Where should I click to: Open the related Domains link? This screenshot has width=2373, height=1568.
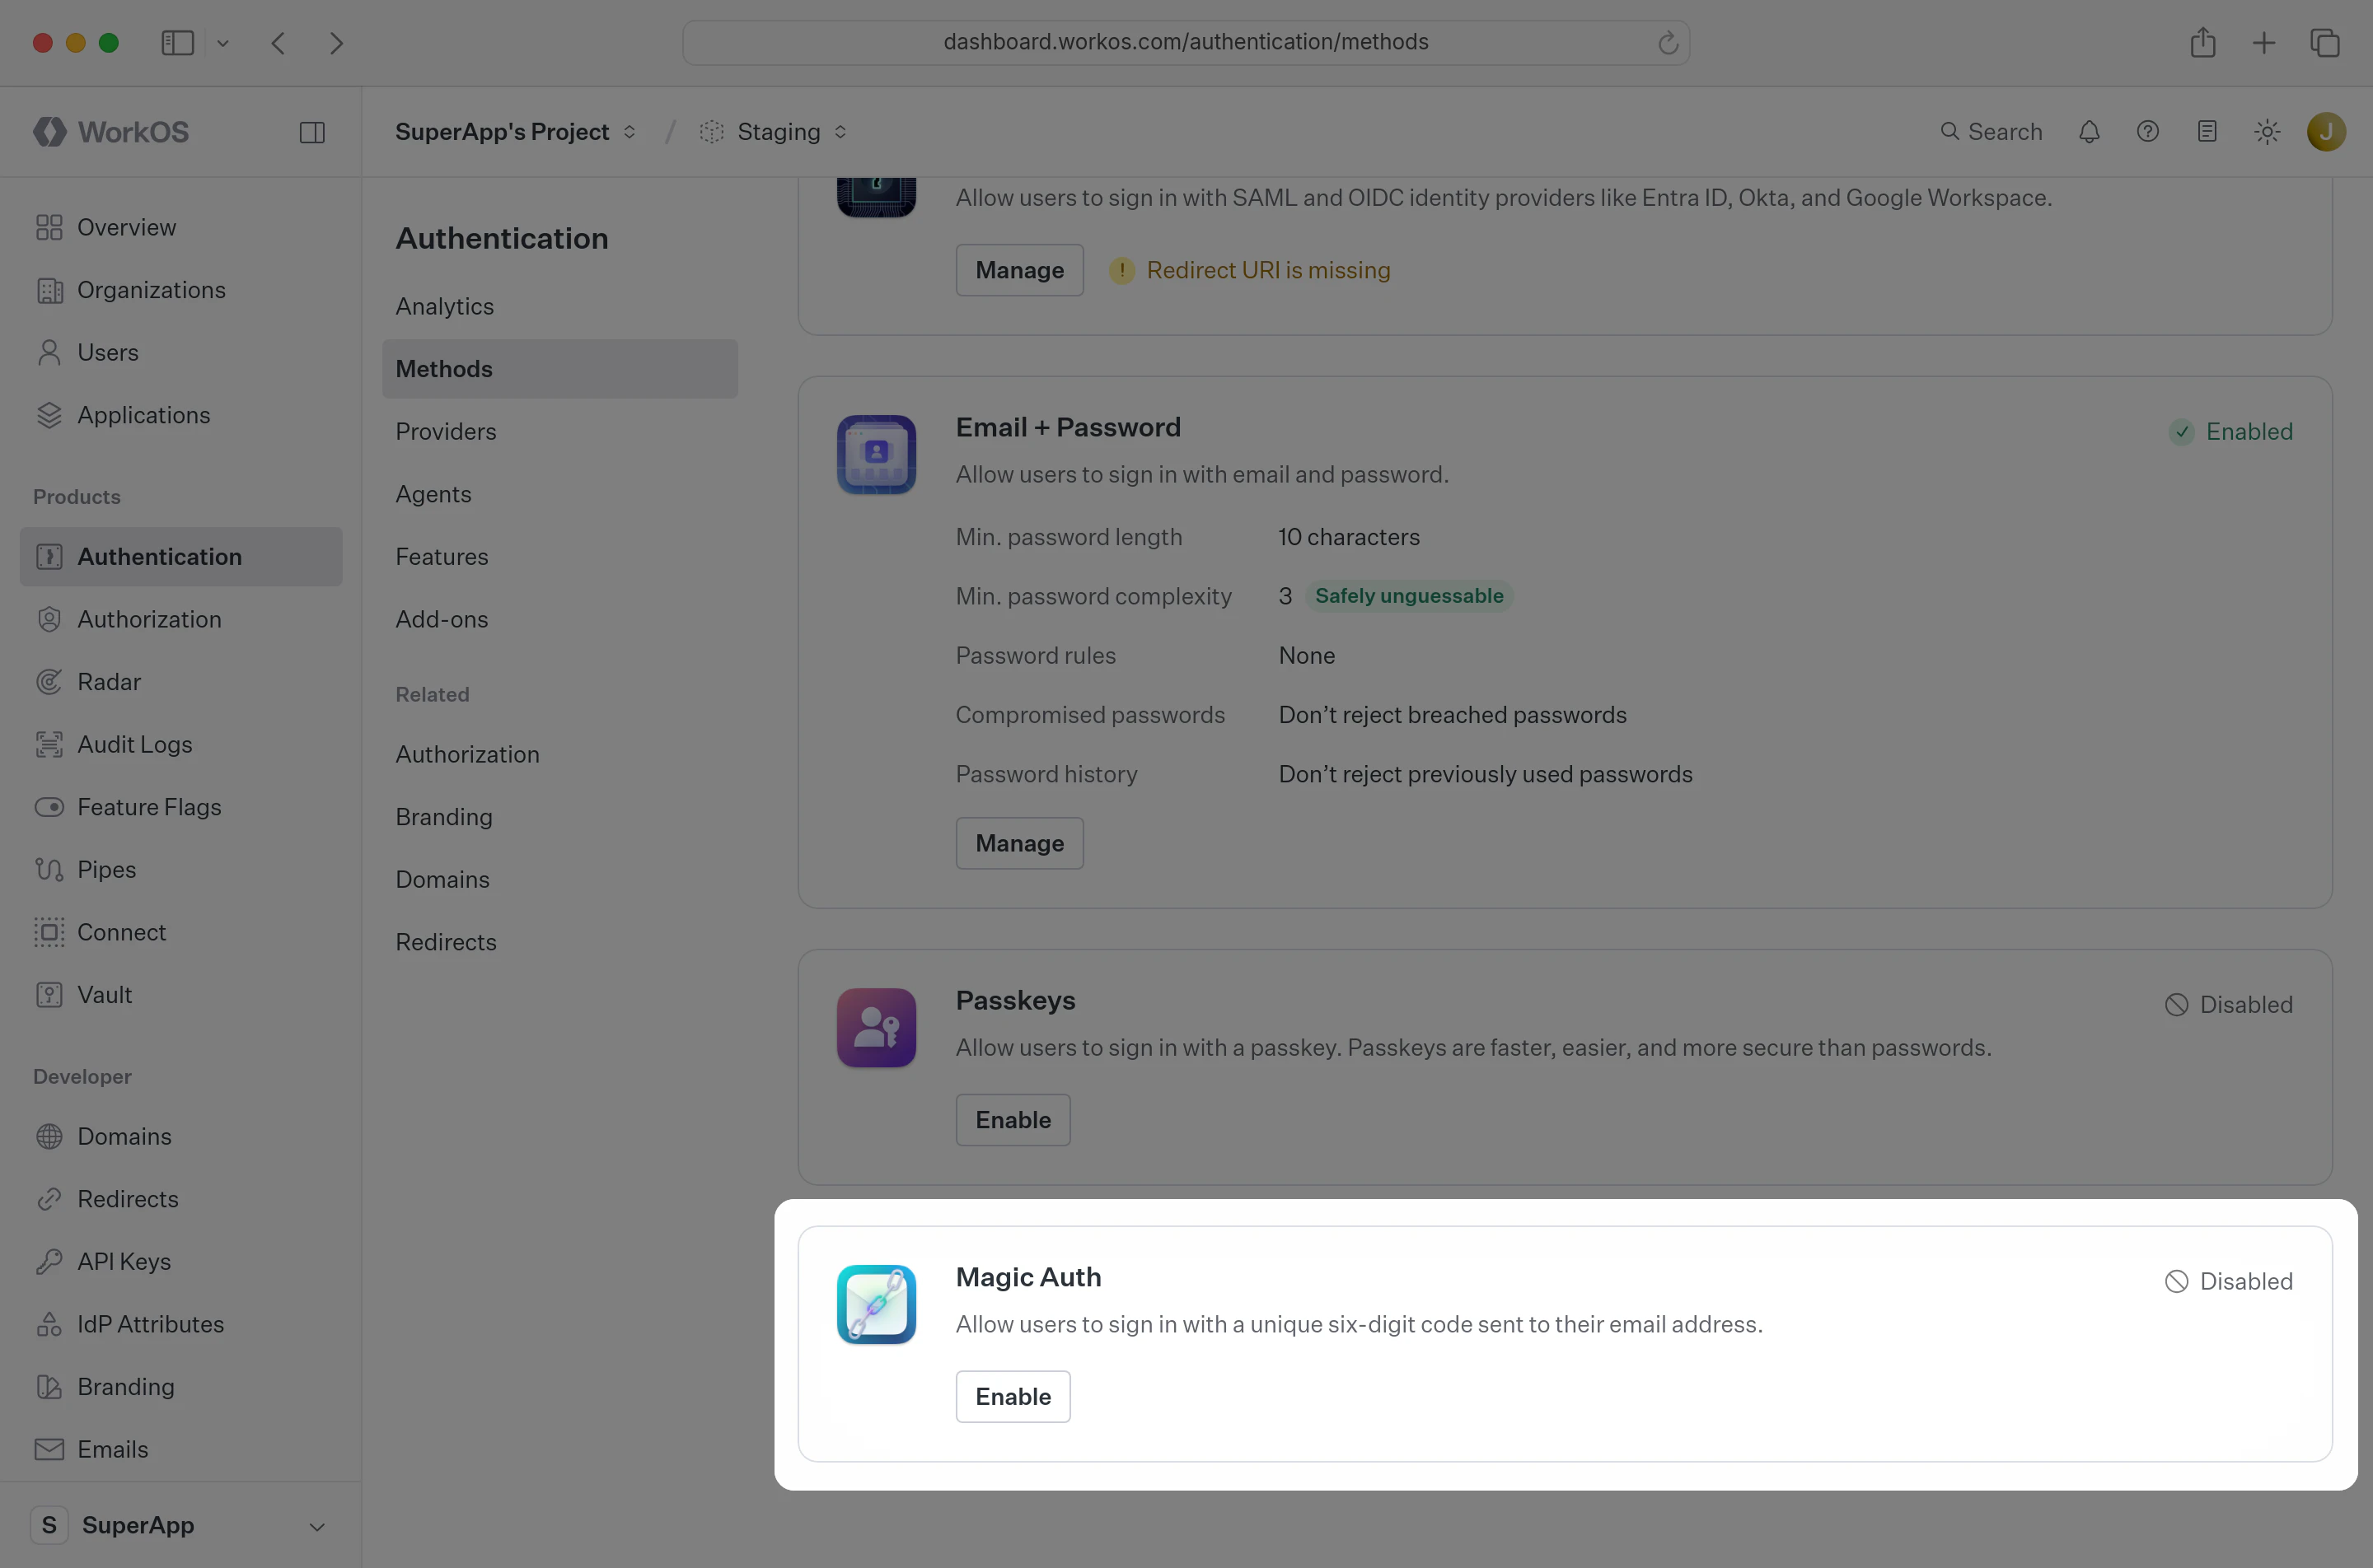pyautogui.click(x=560, y=879)
